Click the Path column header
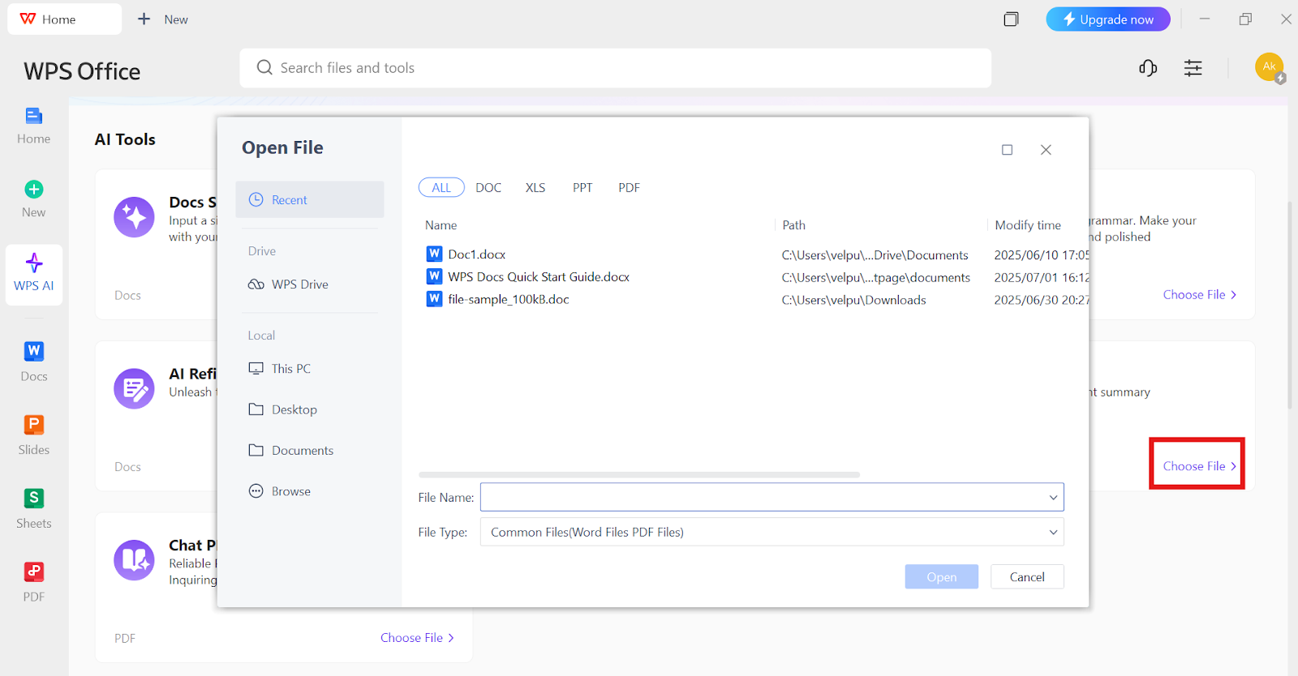 (x=794, y=225)
